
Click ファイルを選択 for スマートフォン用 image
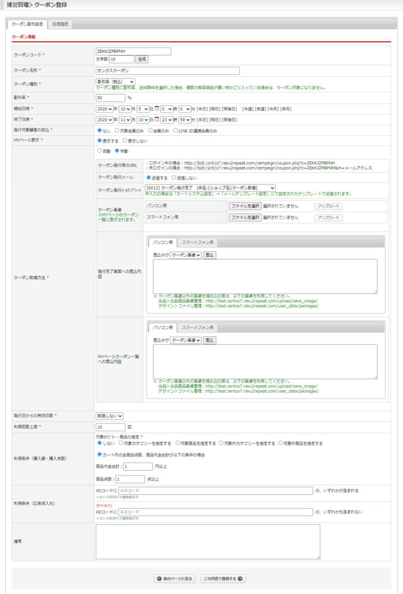pyautogui.click(x=245, y=218)
